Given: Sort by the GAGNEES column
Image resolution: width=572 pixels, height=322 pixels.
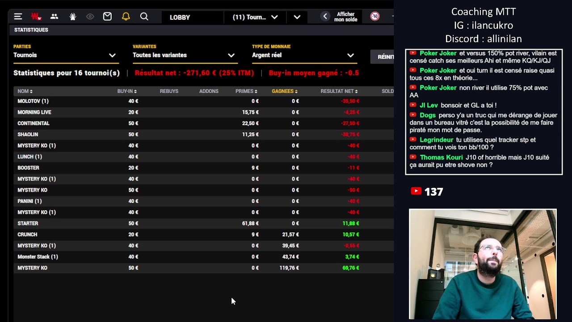Looking at the screenshot, I should click(x=285, y=91).
